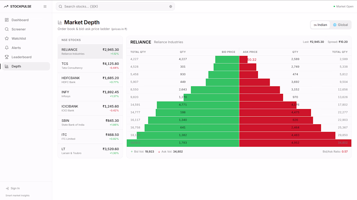Select the Depth menu item

pos(26,66)
